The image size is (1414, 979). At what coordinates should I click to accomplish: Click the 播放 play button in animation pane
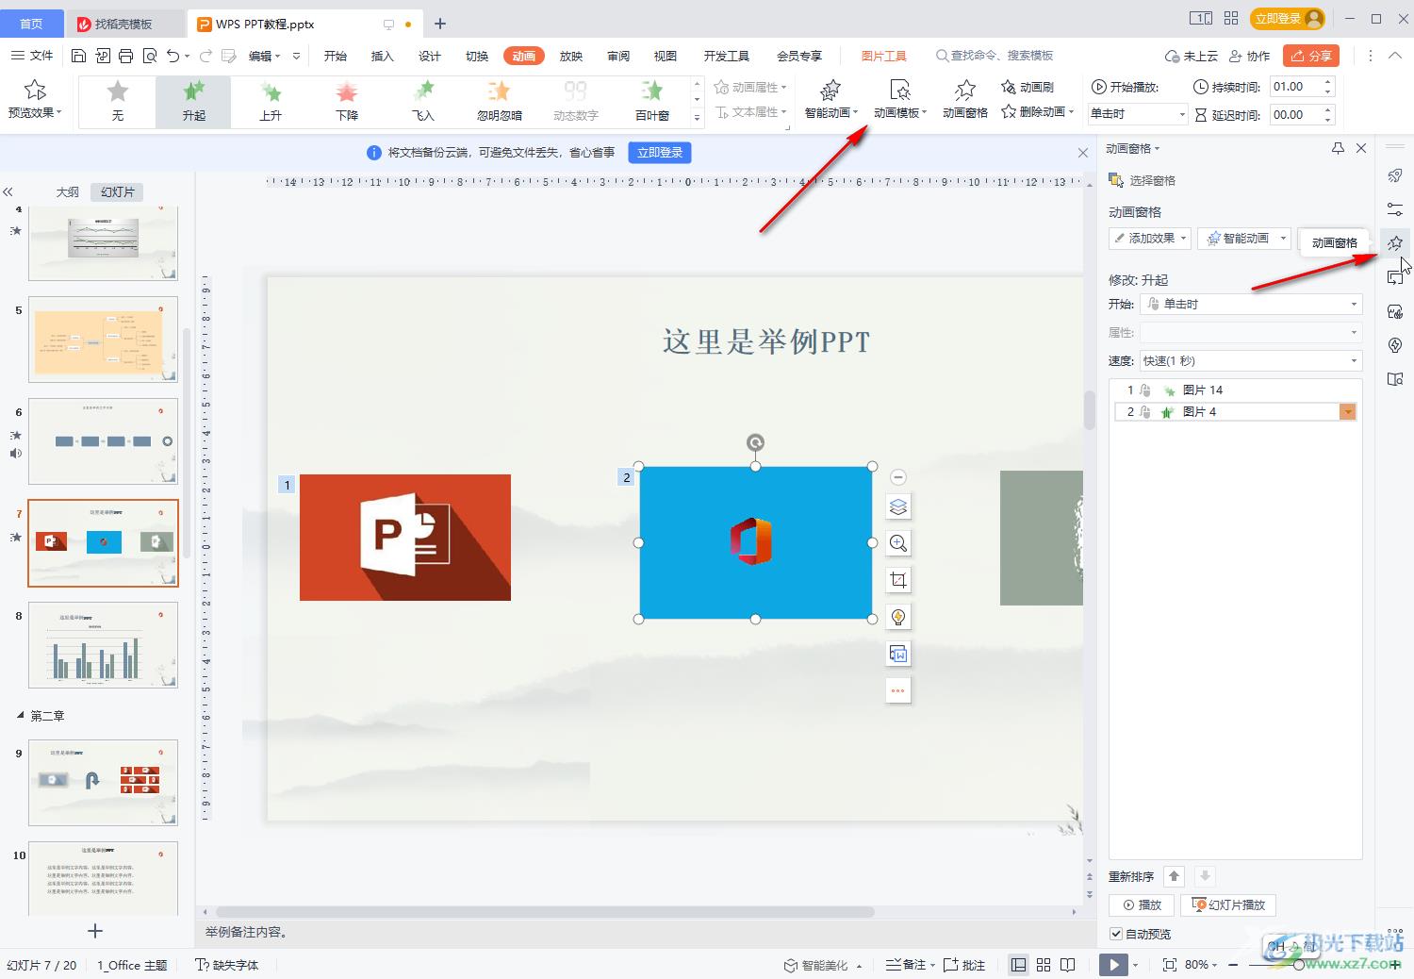(x=1141, y=904)
